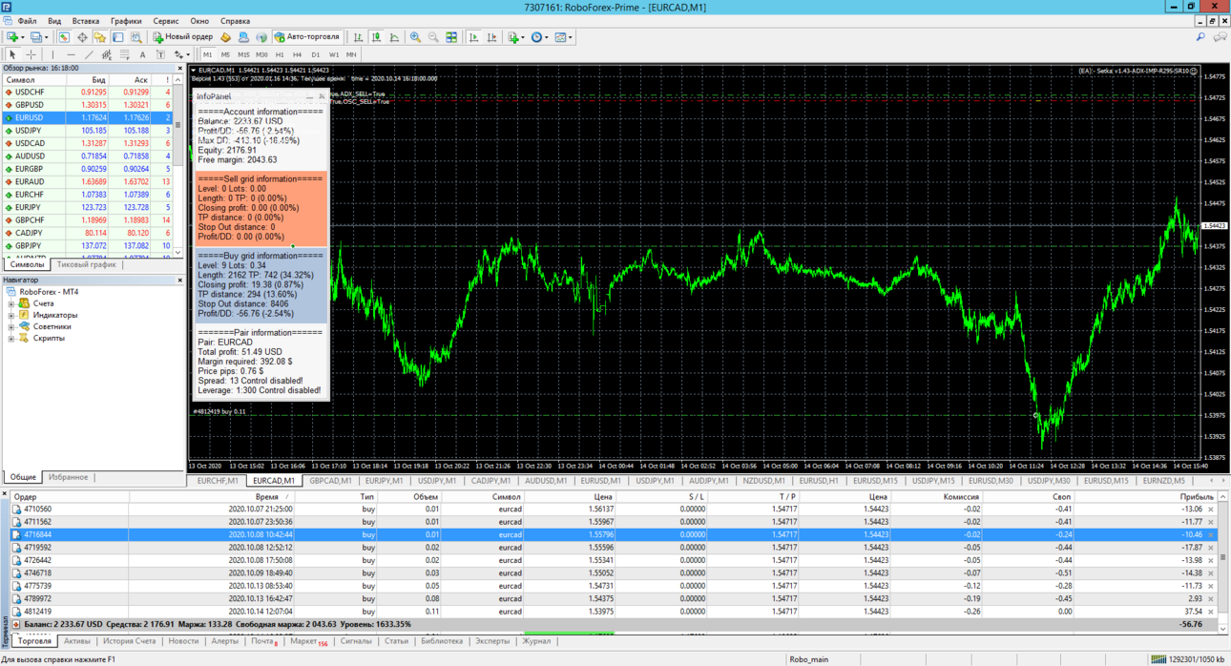Select the crosshair tool

pos(31,54)
